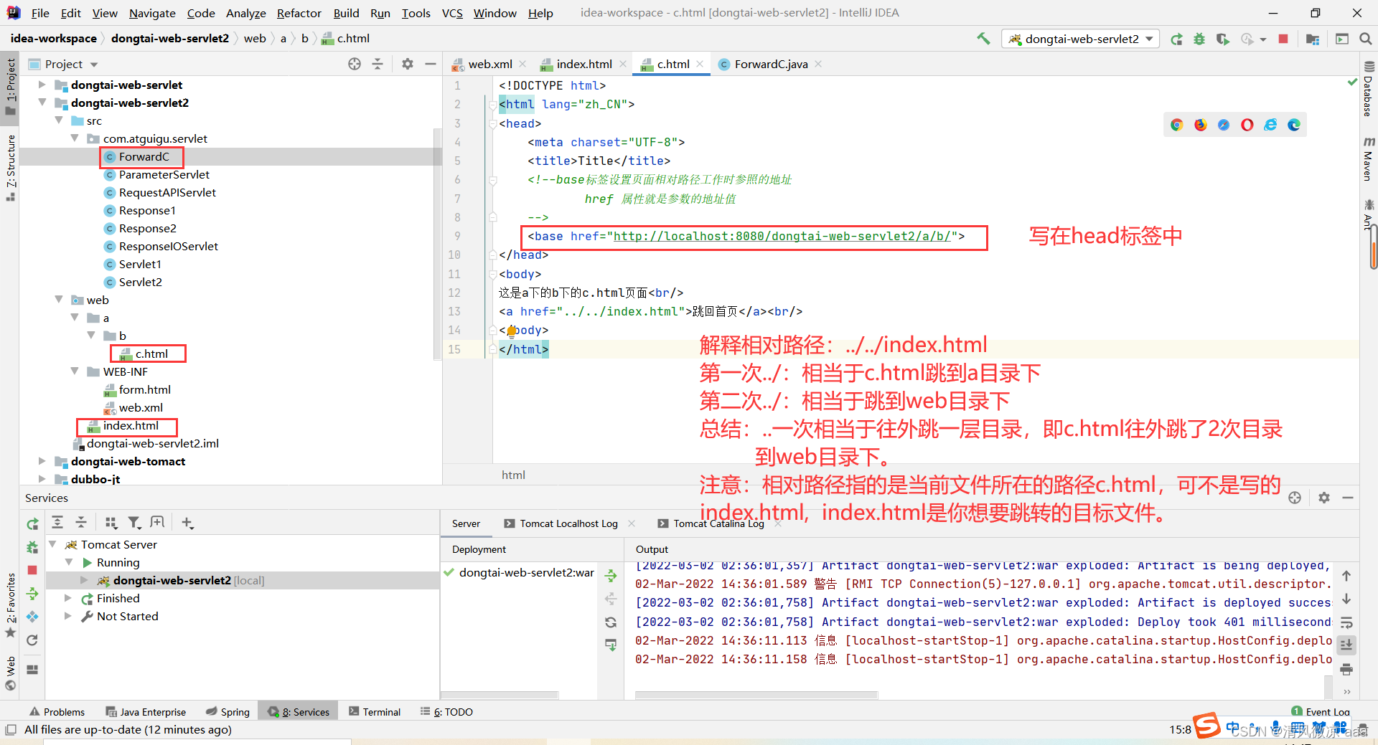The image size is (1378, 745).
Task: Click the caret position 15:8 in status bar
Action: 1180,730
